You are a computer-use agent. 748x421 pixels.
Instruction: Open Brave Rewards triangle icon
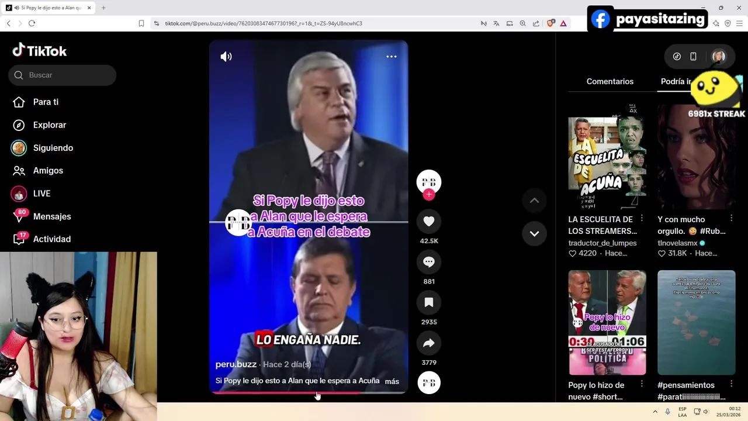(563, 23)
